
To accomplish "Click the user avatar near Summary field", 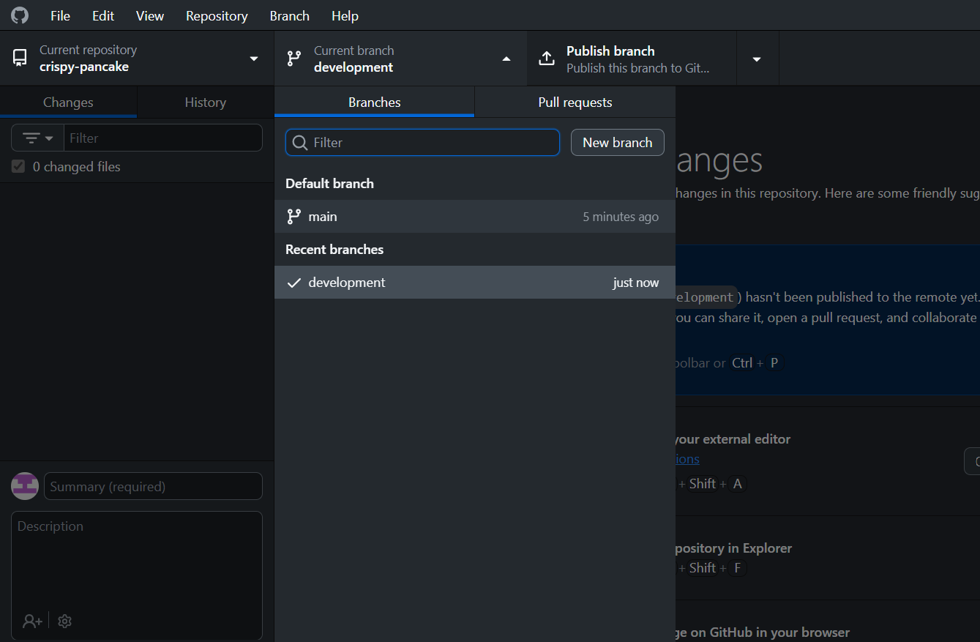I will pos(25,486).
